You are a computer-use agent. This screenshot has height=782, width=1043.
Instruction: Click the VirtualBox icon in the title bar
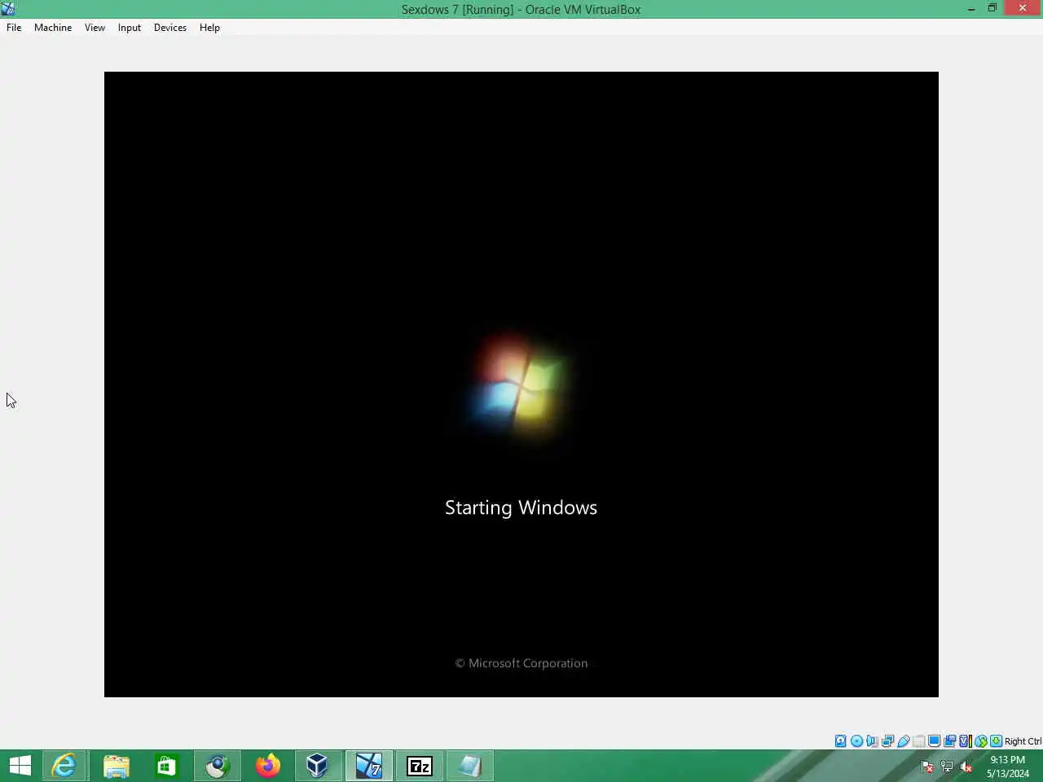coord(8,9)
